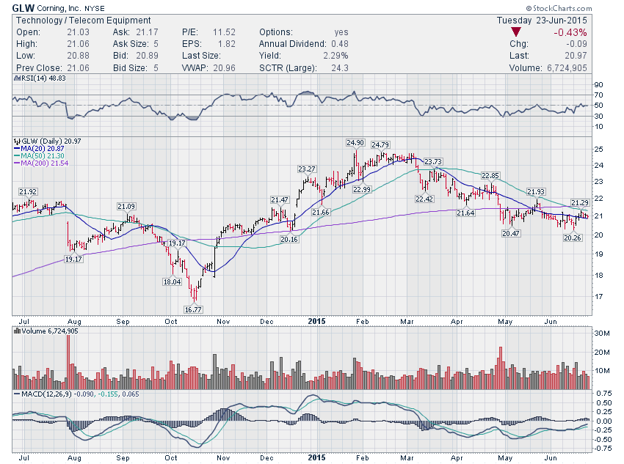Click the 21.66 price annotation
Screen dimensions: 624x464
click(321, 212)
